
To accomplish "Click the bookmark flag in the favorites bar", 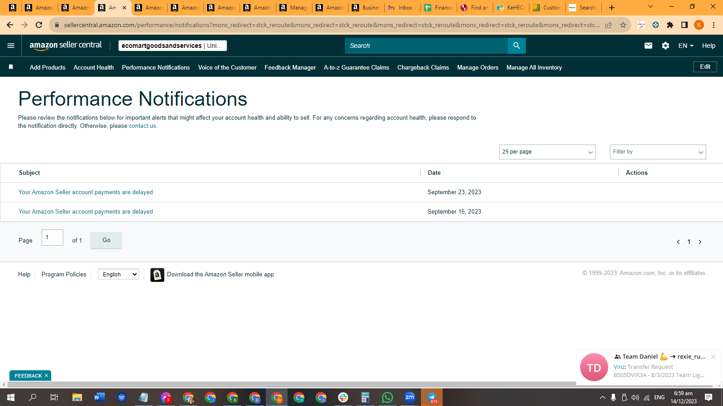I will [x=11, y=67].
